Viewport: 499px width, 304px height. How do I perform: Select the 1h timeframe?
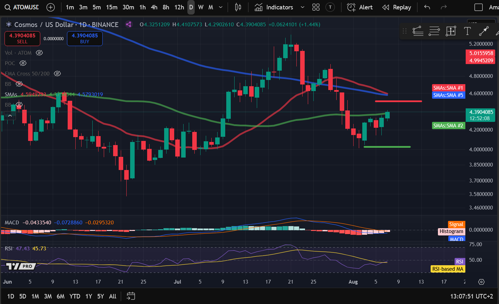143,7
